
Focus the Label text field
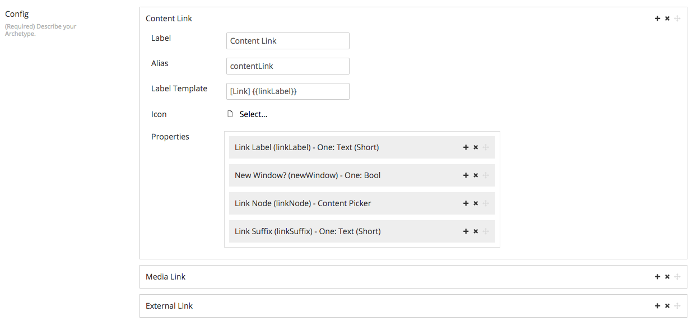288,41
